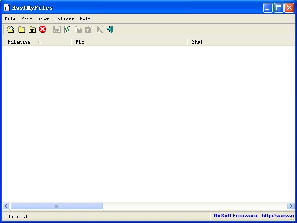Click the Add Folder toolbar icon
Viewport: 297px width, 223px height.
(21, 30)
